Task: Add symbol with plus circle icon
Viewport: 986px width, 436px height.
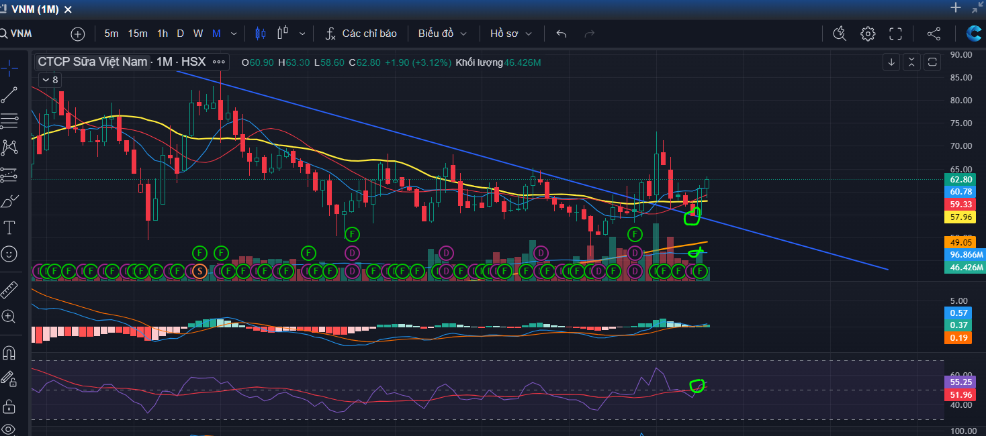Action: (x=78, y=34)
